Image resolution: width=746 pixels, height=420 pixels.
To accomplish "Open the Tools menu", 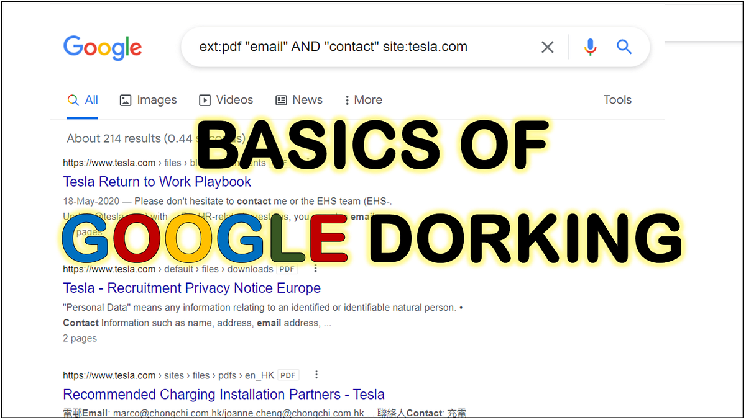I will tap(617, 99).
